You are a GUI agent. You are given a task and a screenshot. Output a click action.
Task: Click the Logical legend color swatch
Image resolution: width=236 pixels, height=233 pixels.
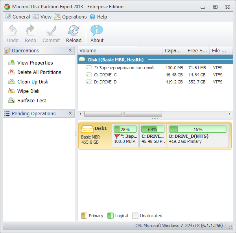click(x=110, y=216)
